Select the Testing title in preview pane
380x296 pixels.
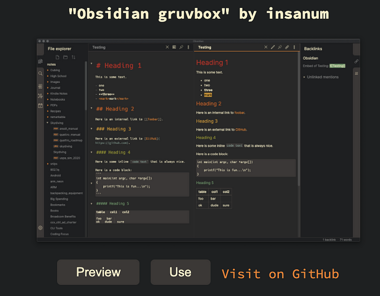pos(204,47)
